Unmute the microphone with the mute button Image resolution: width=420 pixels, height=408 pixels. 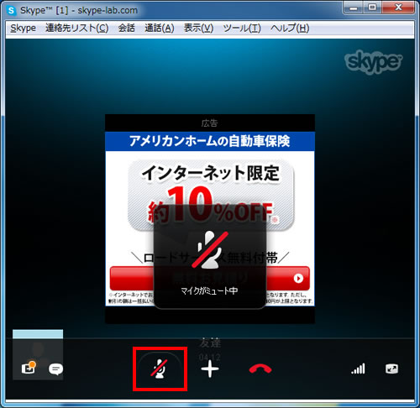point(160,369)
